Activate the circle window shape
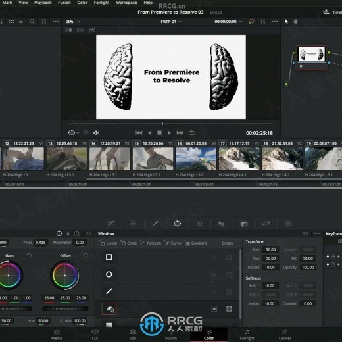The image size is (342, 342). 109,274
